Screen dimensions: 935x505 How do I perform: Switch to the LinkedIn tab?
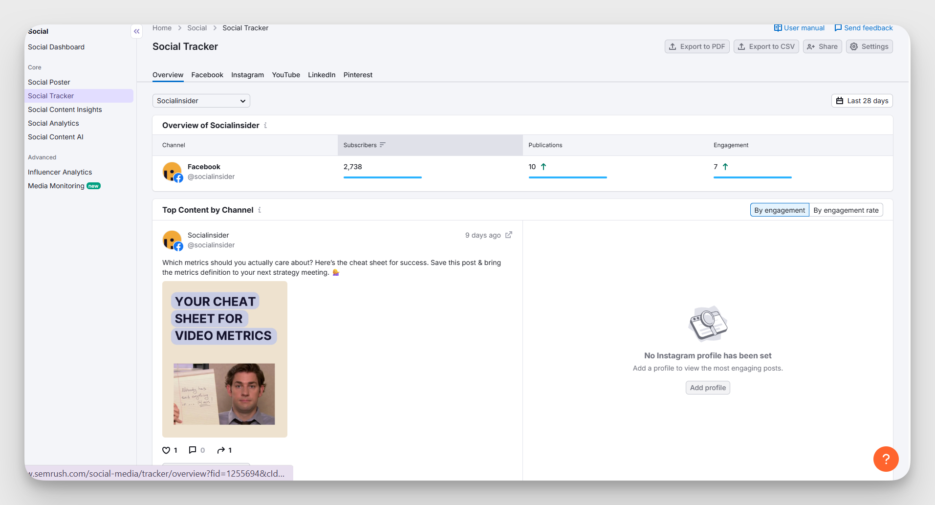pyautogui.click(x=322, y=75)
